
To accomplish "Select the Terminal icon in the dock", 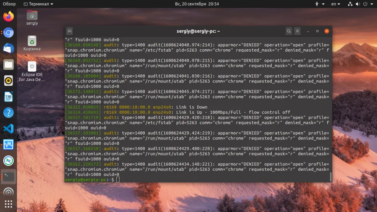I will (x=8, y=177).
